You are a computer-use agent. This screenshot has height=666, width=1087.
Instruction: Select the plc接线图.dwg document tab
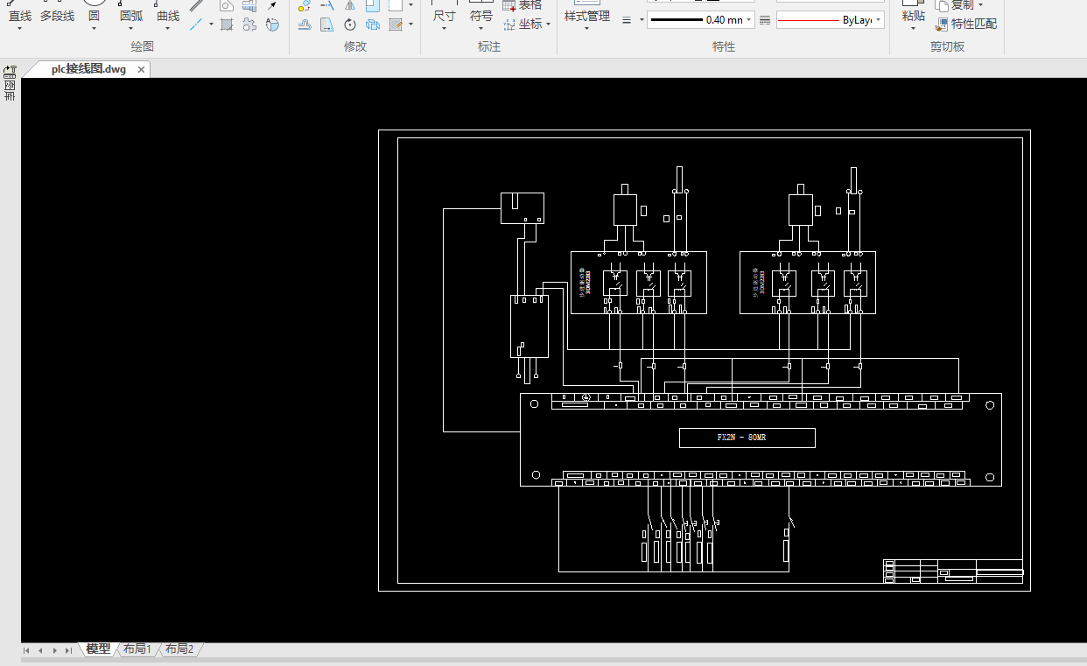[88, 69]
